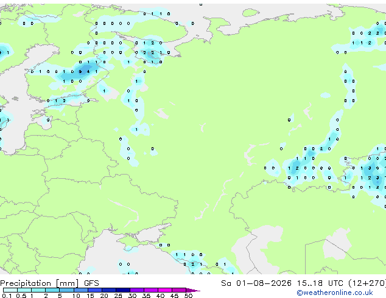The height and width of the screenshot is (298, 386).
Task: Select the legend swatch between 0.5 and 1
Action: click(x=24, y=290)
